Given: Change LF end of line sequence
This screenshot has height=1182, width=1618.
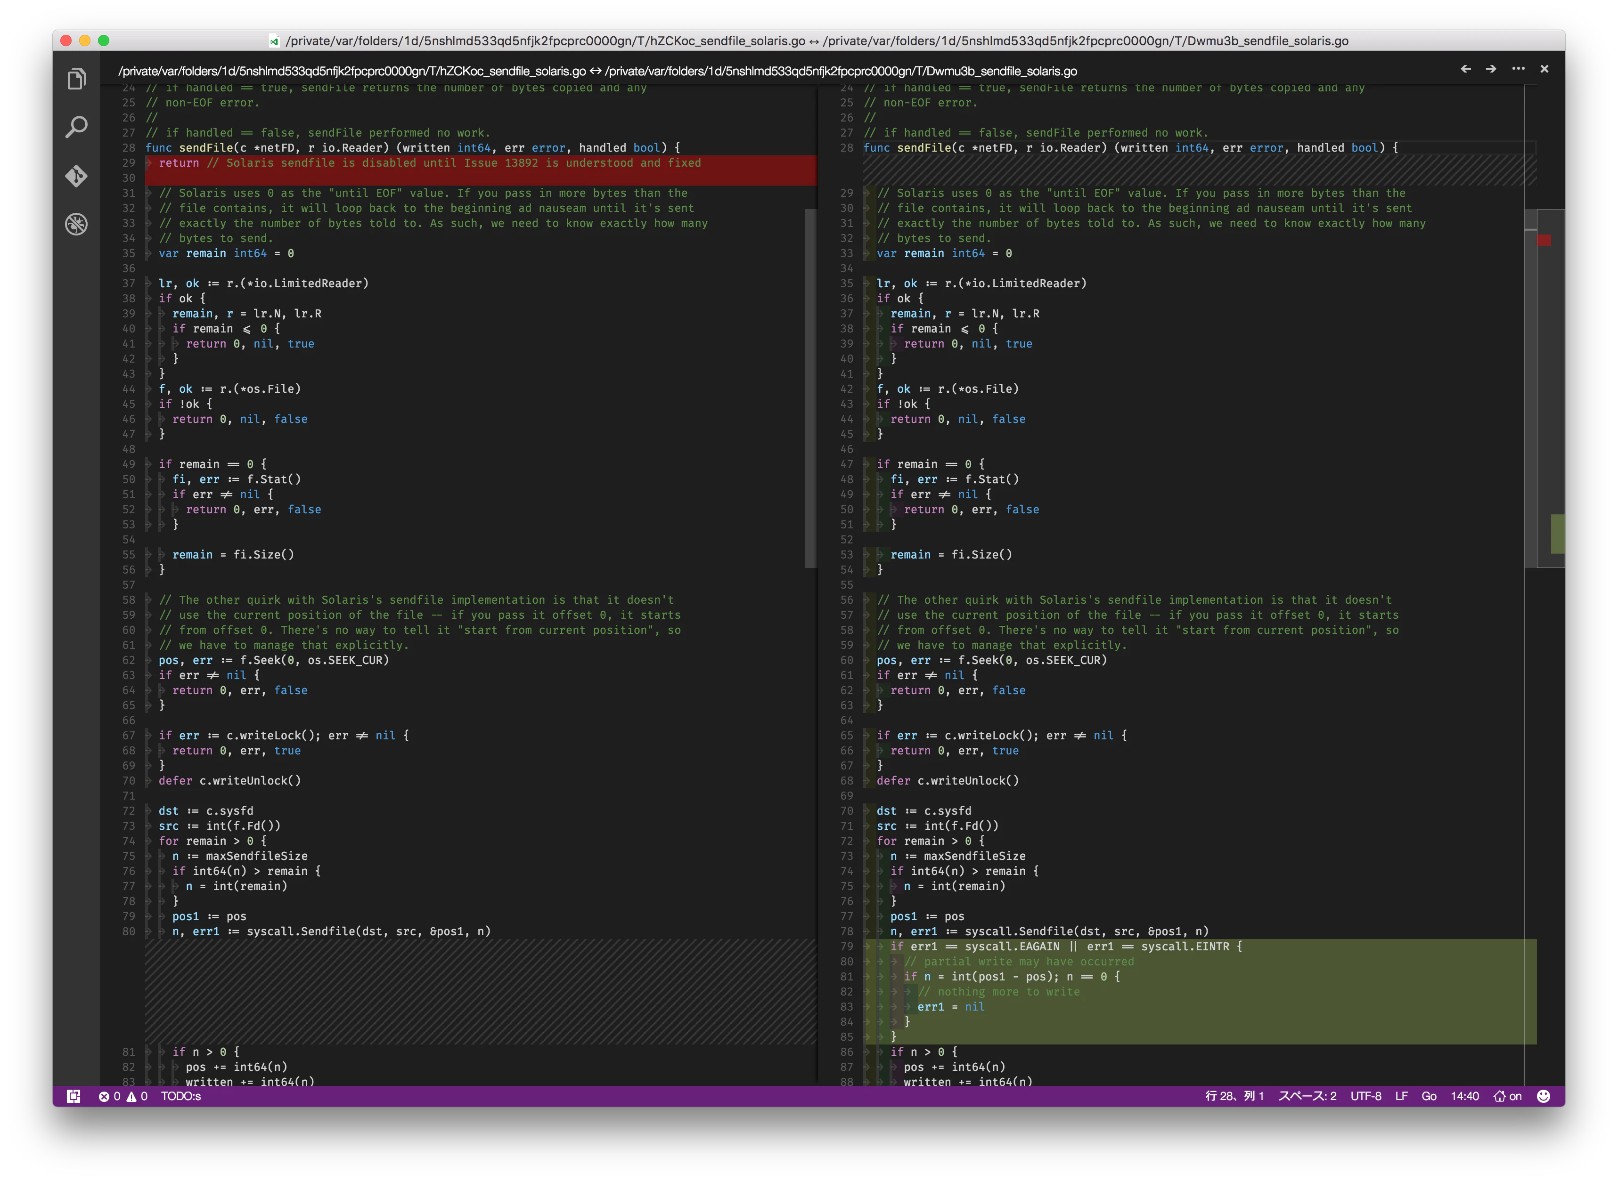Looking at the screenshot, I should coord(1401,1096).
